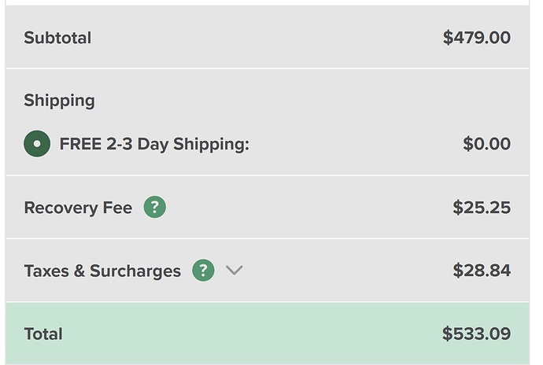The image size is (543, 365).
Task: Select the FREE 2-3 Day Shipping radio button
Action: [37, 144]
